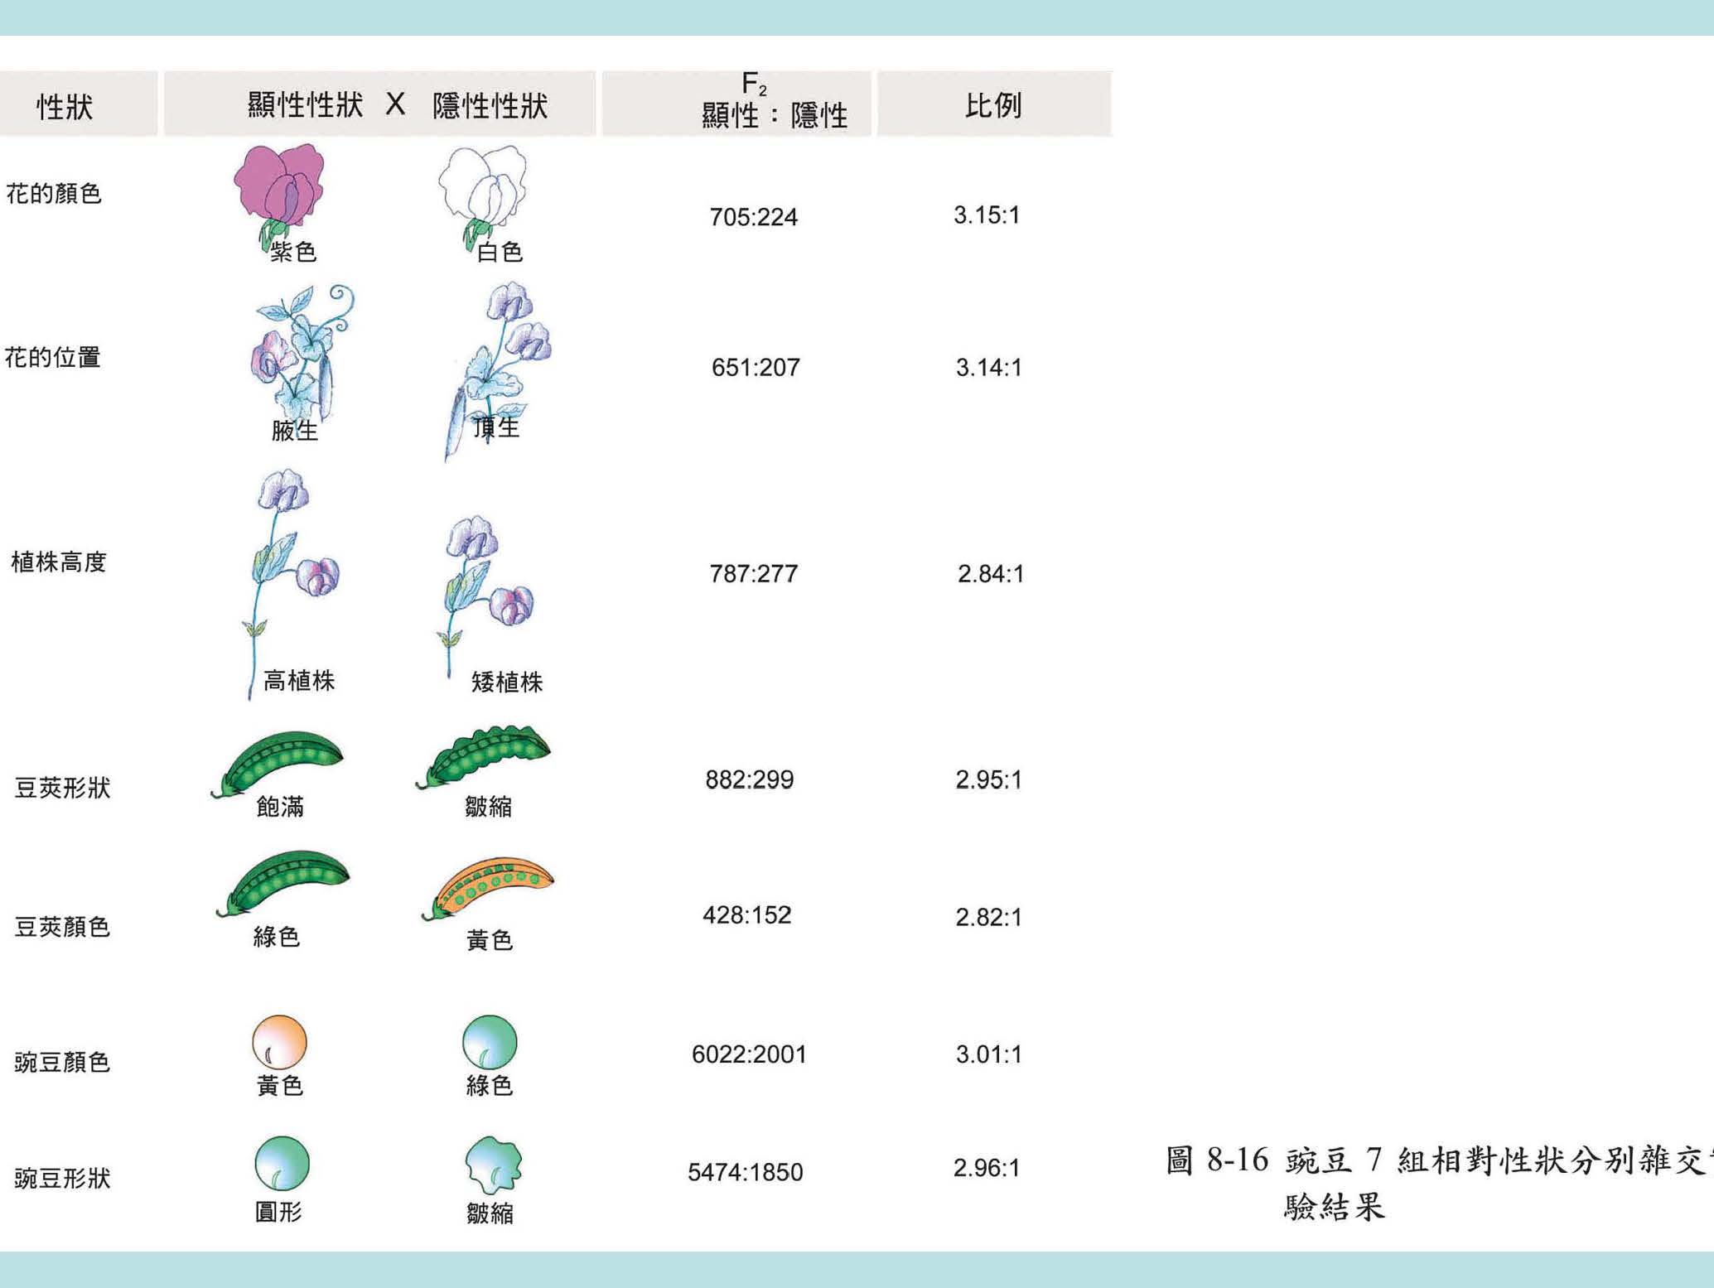Select the constricted pod labeled 皺縮
The width and height of the screenshot is (1714, 1288).
pos(485,754)
